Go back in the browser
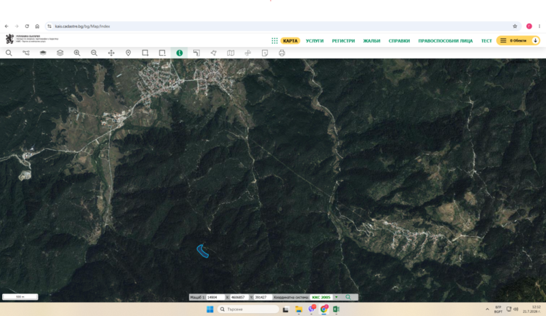The height and width of the screenshot is (316, 546). 7,26
